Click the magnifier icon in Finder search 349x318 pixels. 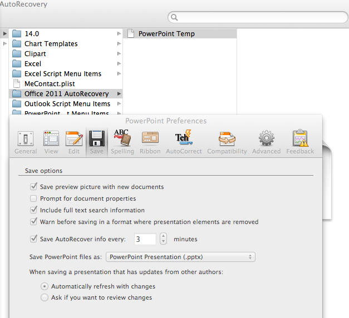click(174, 17)
